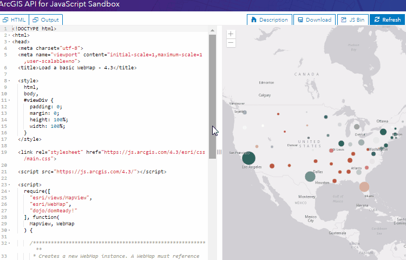Zoom out on the map
Image resolution: width=406 pixels, height=260 pixels.
(x=231, y=43)
